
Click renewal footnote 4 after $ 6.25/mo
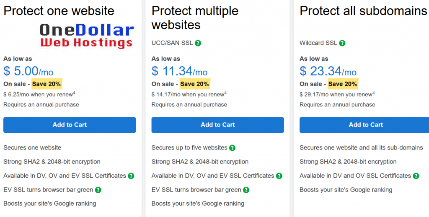(x=74, y=93)
